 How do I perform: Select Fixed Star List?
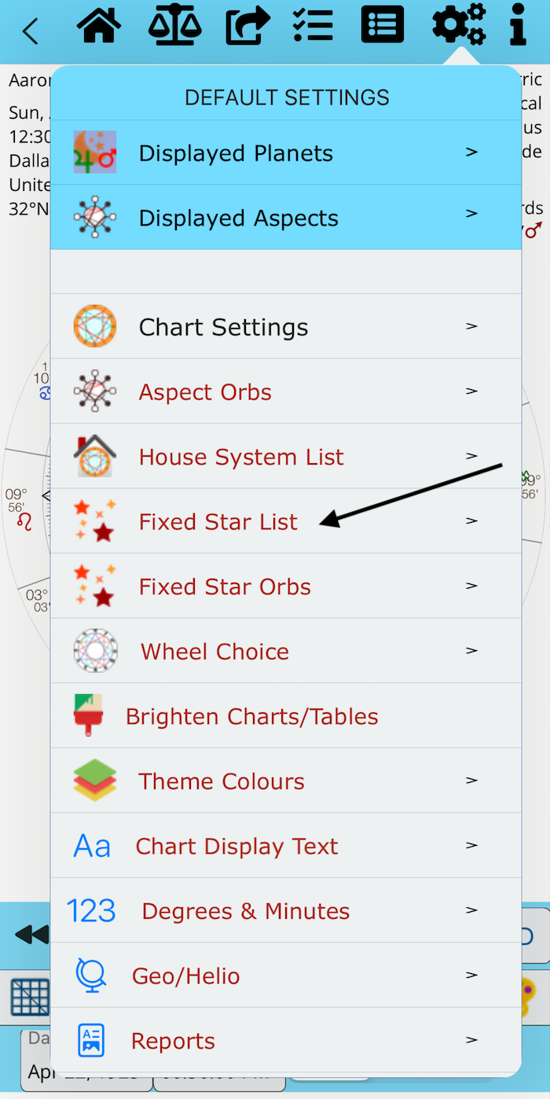(x=218, y=521)
